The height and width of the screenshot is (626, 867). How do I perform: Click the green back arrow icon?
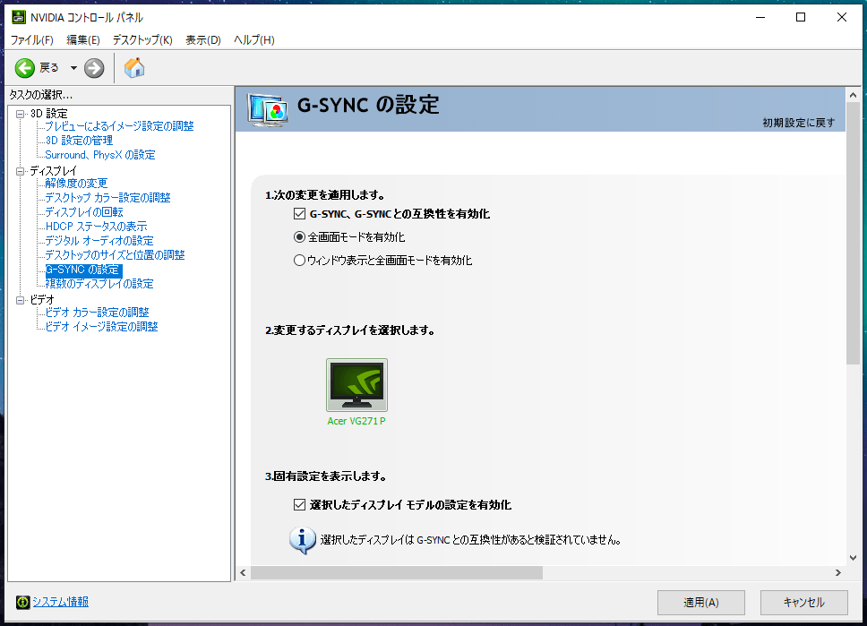(x=24, y=68)
